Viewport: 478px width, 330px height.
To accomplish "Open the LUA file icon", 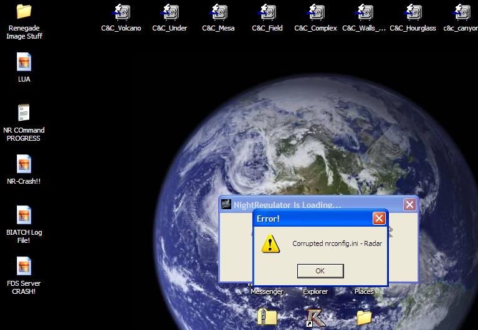I will pyautogui.click(x=24, y=62).
